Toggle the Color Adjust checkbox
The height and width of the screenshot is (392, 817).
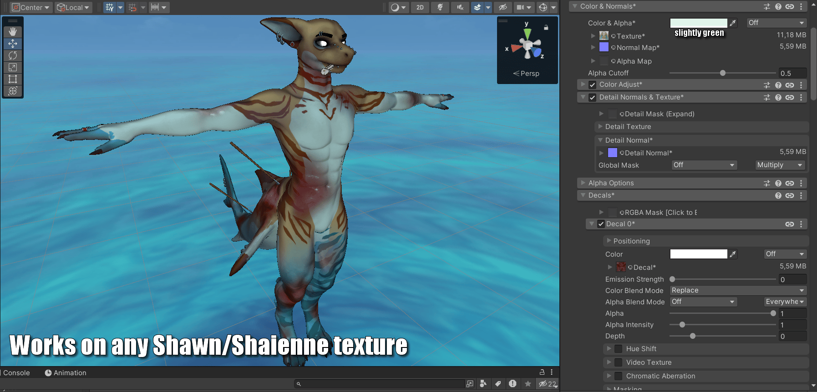(592, 85)
